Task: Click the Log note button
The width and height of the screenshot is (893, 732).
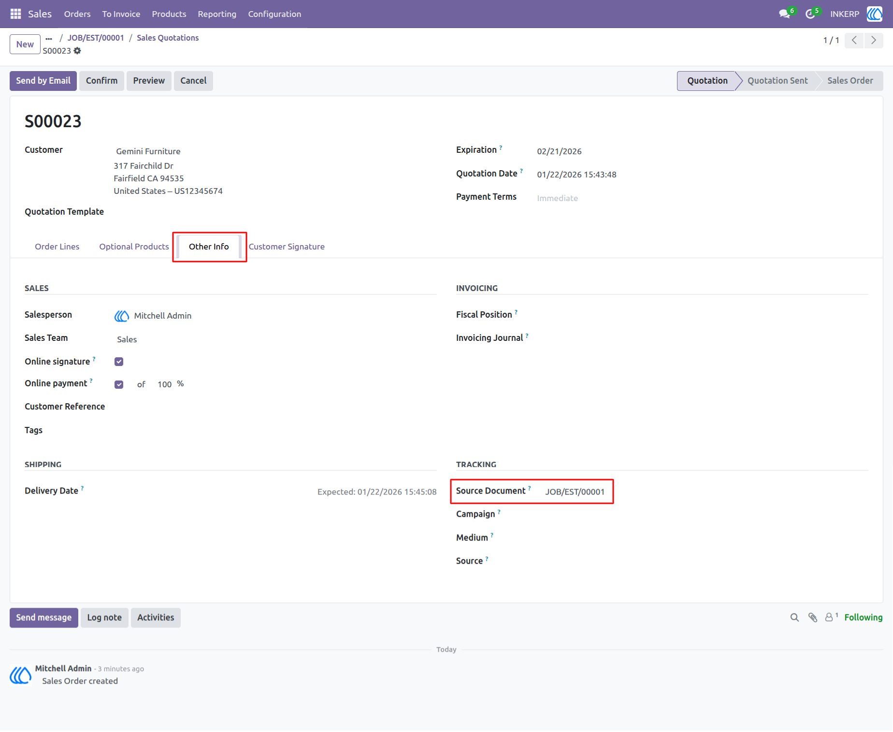Action: pyautogui.click(x=104, y=617)
